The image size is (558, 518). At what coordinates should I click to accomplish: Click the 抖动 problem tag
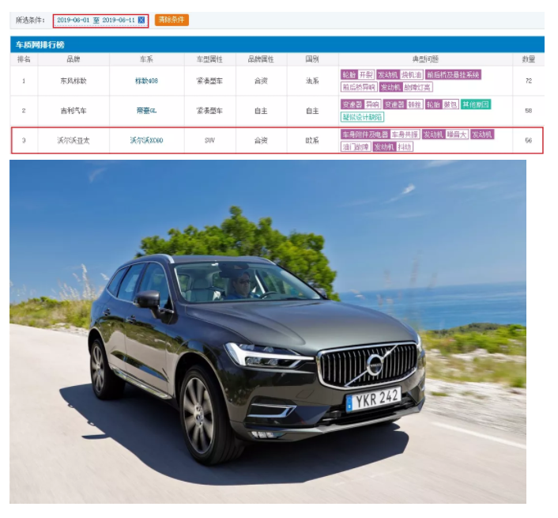(x=405, y=146)
